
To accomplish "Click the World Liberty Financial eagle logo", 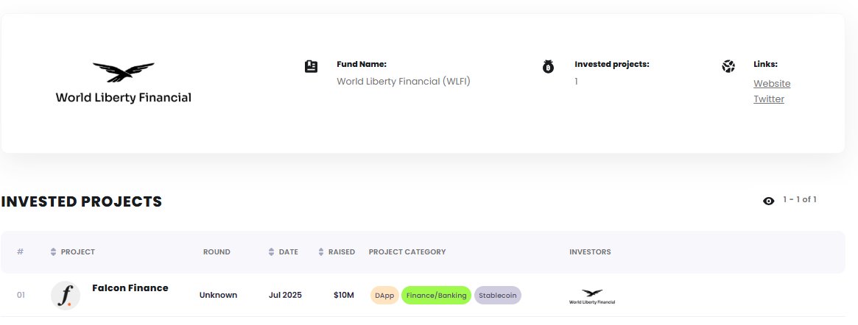I will pos(123,83).
